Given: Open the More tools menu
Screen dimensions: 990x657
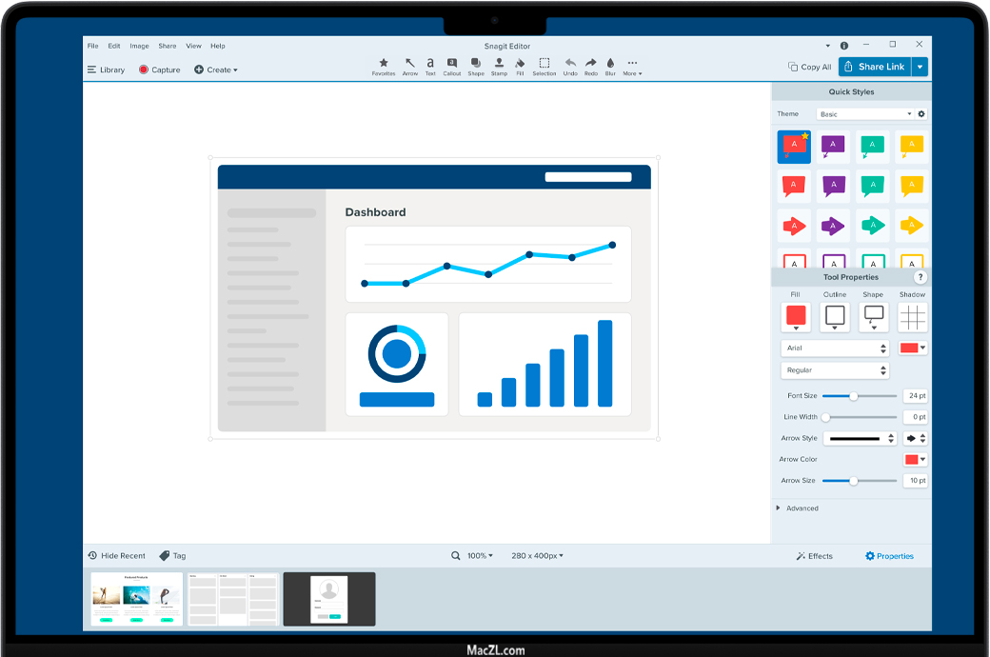Looking at the screenshot, I should pyautogui.click(x=632, y=67).
